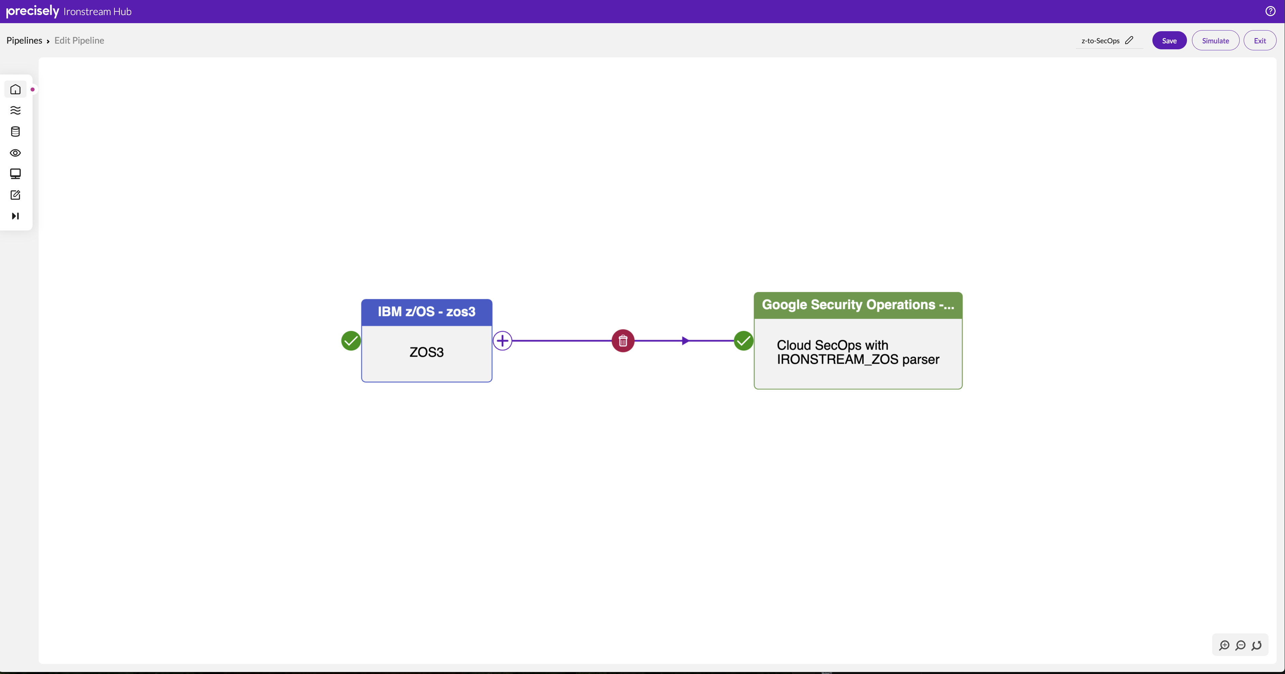Expand sidebar with the skip-forward icon
Viewport: 1285px width, 674px height.
click(x=15, y=216)
